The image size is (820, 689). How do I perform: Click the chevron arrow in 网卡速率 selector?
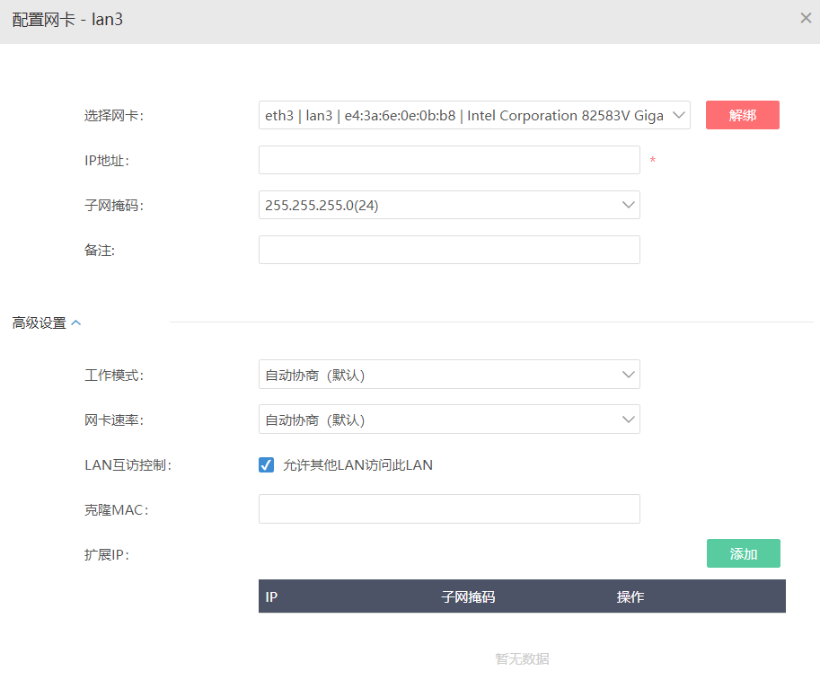629,420
